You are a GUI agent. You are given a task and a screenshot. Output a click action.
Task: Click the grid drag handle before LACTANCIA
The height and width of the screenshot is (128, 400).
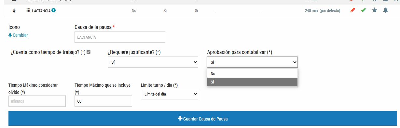(x=28, y=10)
